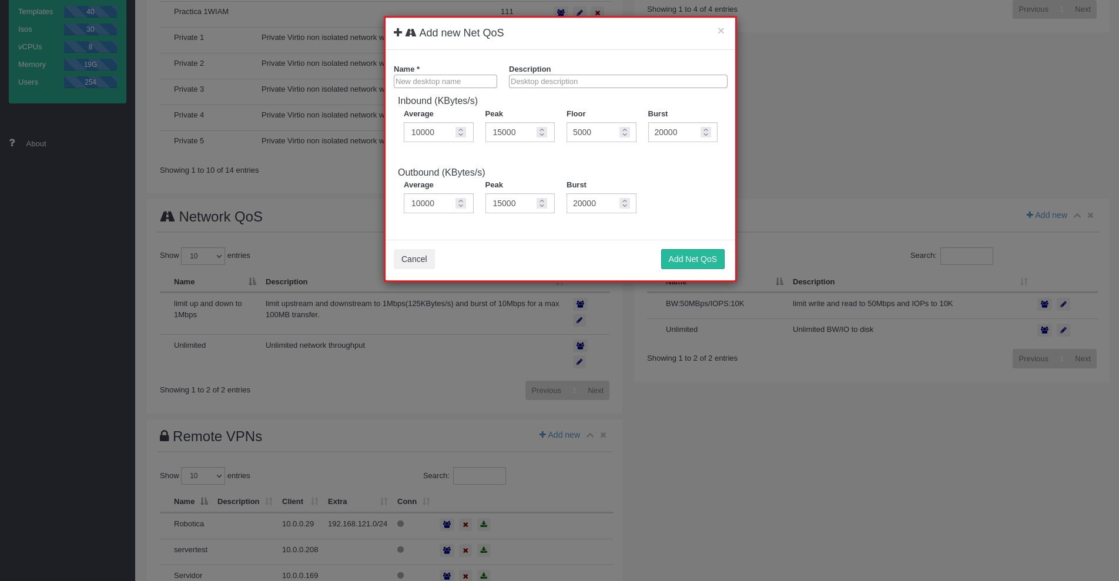This screenshot has height=581, width=1119.
Task: Edit the 'limit up and down to 1Mbps' entry
Action: pos(579,320)
